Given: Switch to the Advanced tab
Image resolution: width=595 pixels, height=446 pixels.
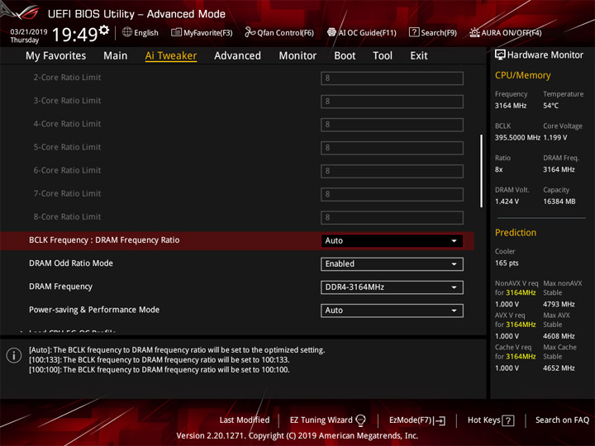Looking at the screenshot, I should coord(237,56).
